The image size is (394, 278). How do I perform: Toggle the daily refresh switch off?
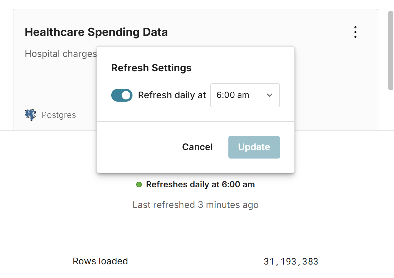click(x=122, y=95)
